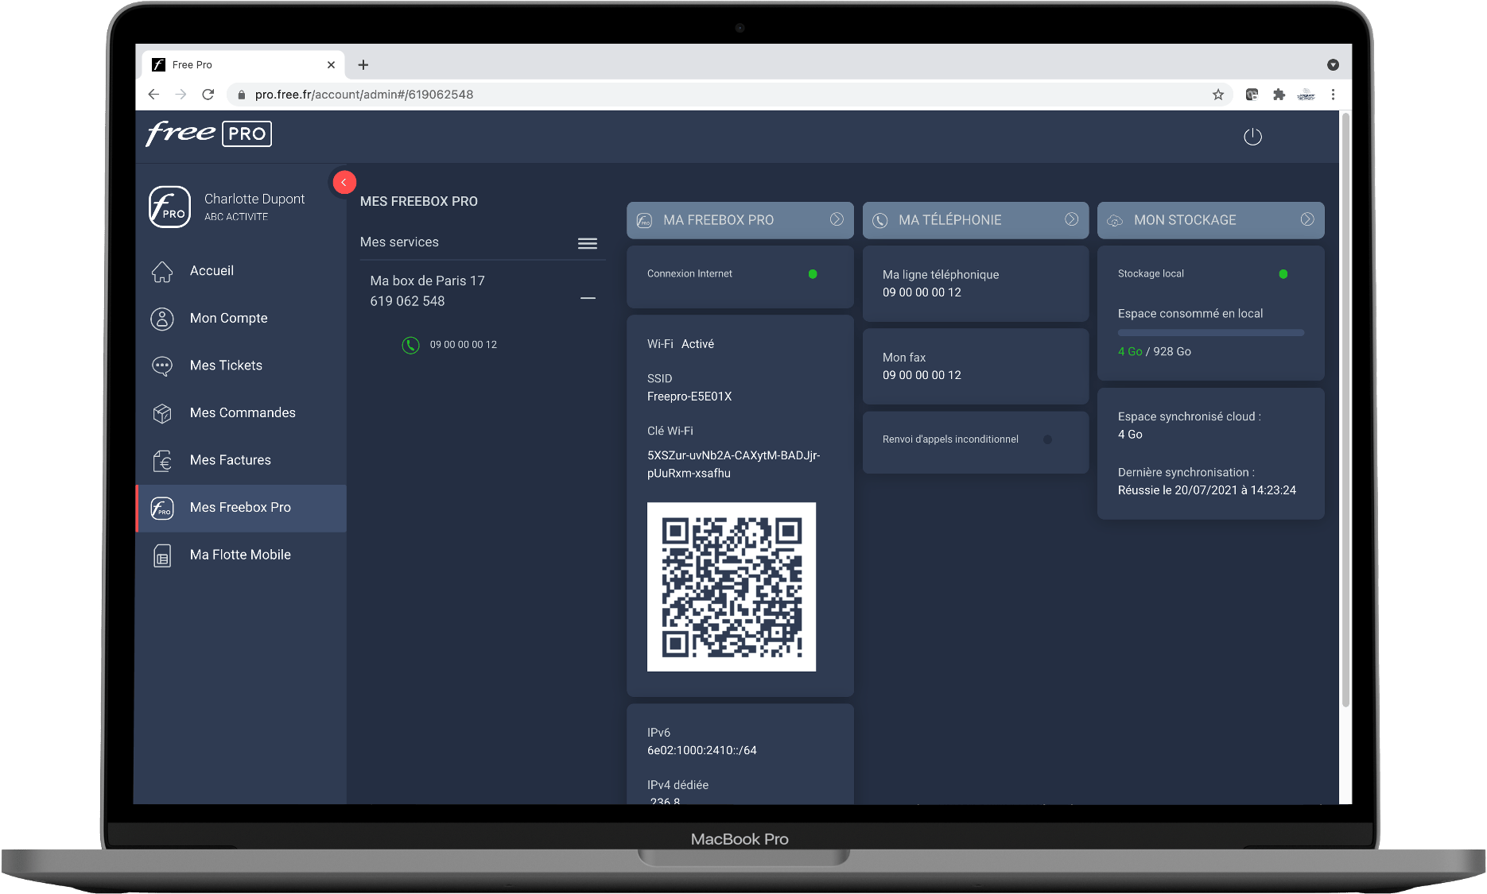Open Mon Compte in the sidebar
Screen dimensions: 1487x894
[241, 319]
